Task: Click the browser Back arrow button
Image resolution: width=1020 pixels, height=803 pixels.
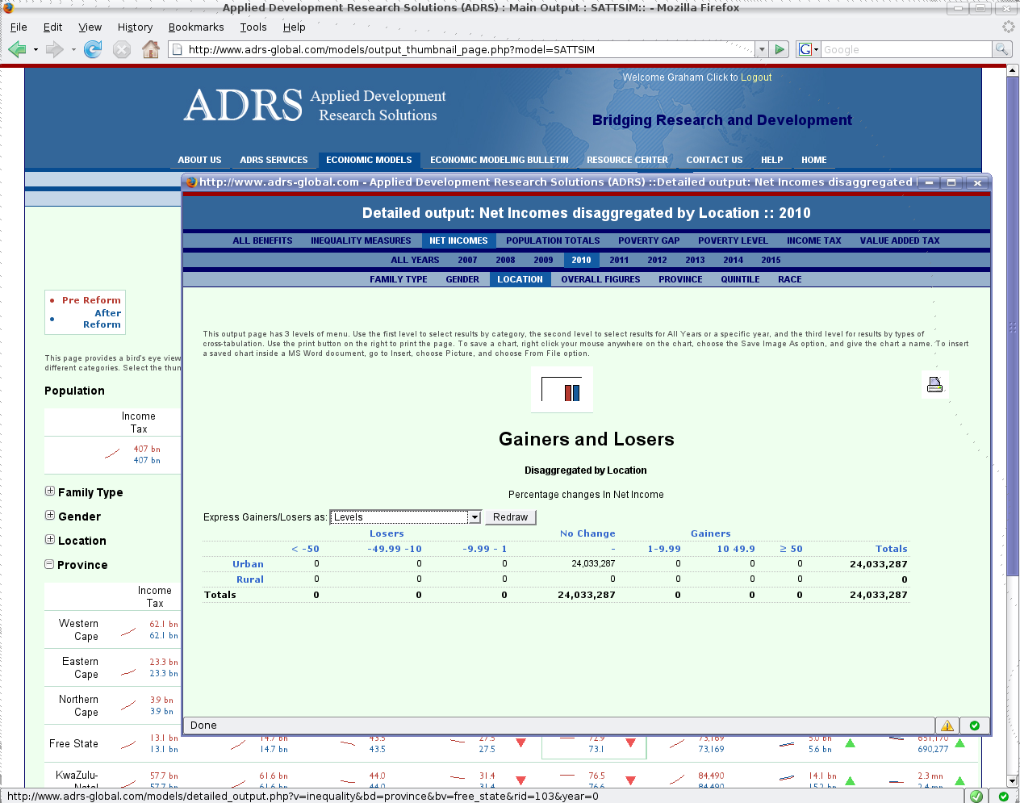Action: click(17, 50)
